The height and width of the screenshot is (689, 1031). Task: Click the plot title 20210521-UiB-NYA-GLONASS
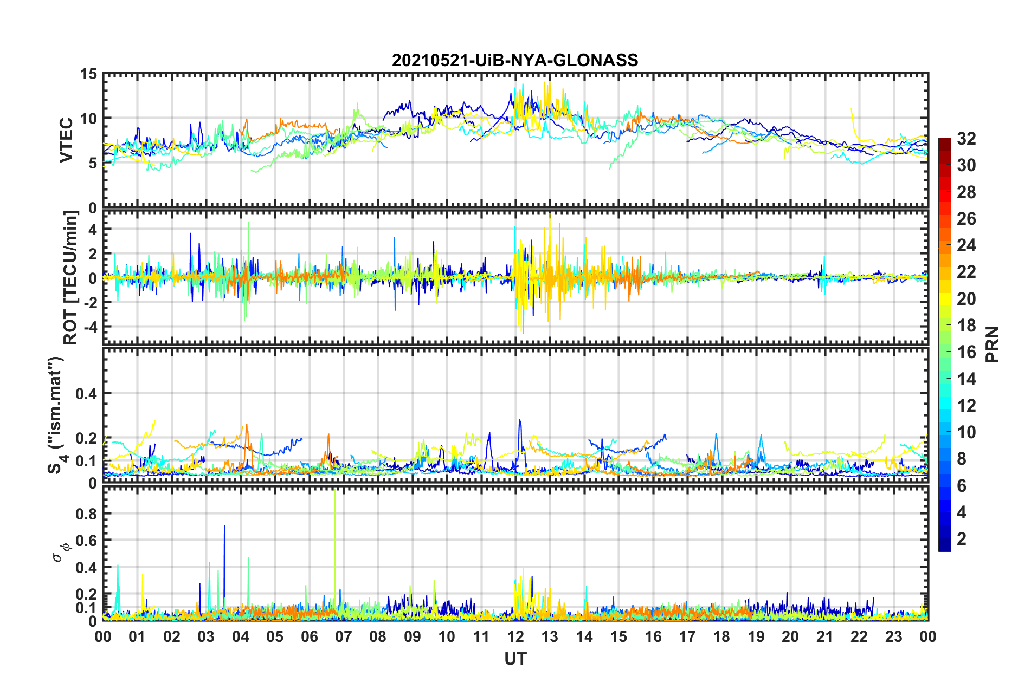515,60
